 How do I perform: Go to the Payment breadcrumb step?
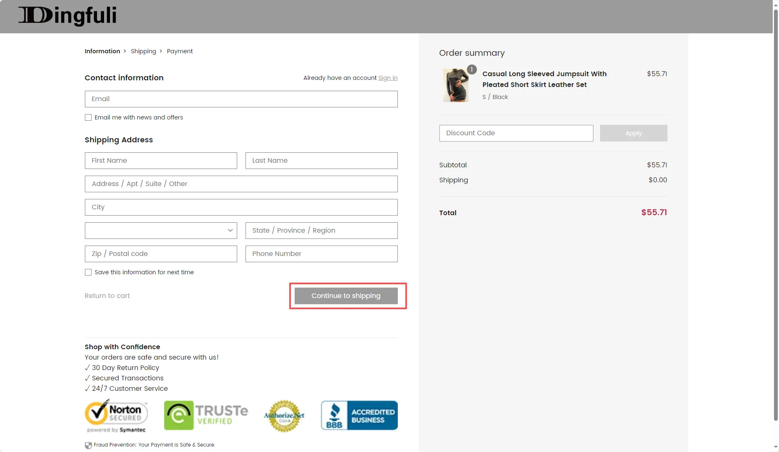point(180,51)
